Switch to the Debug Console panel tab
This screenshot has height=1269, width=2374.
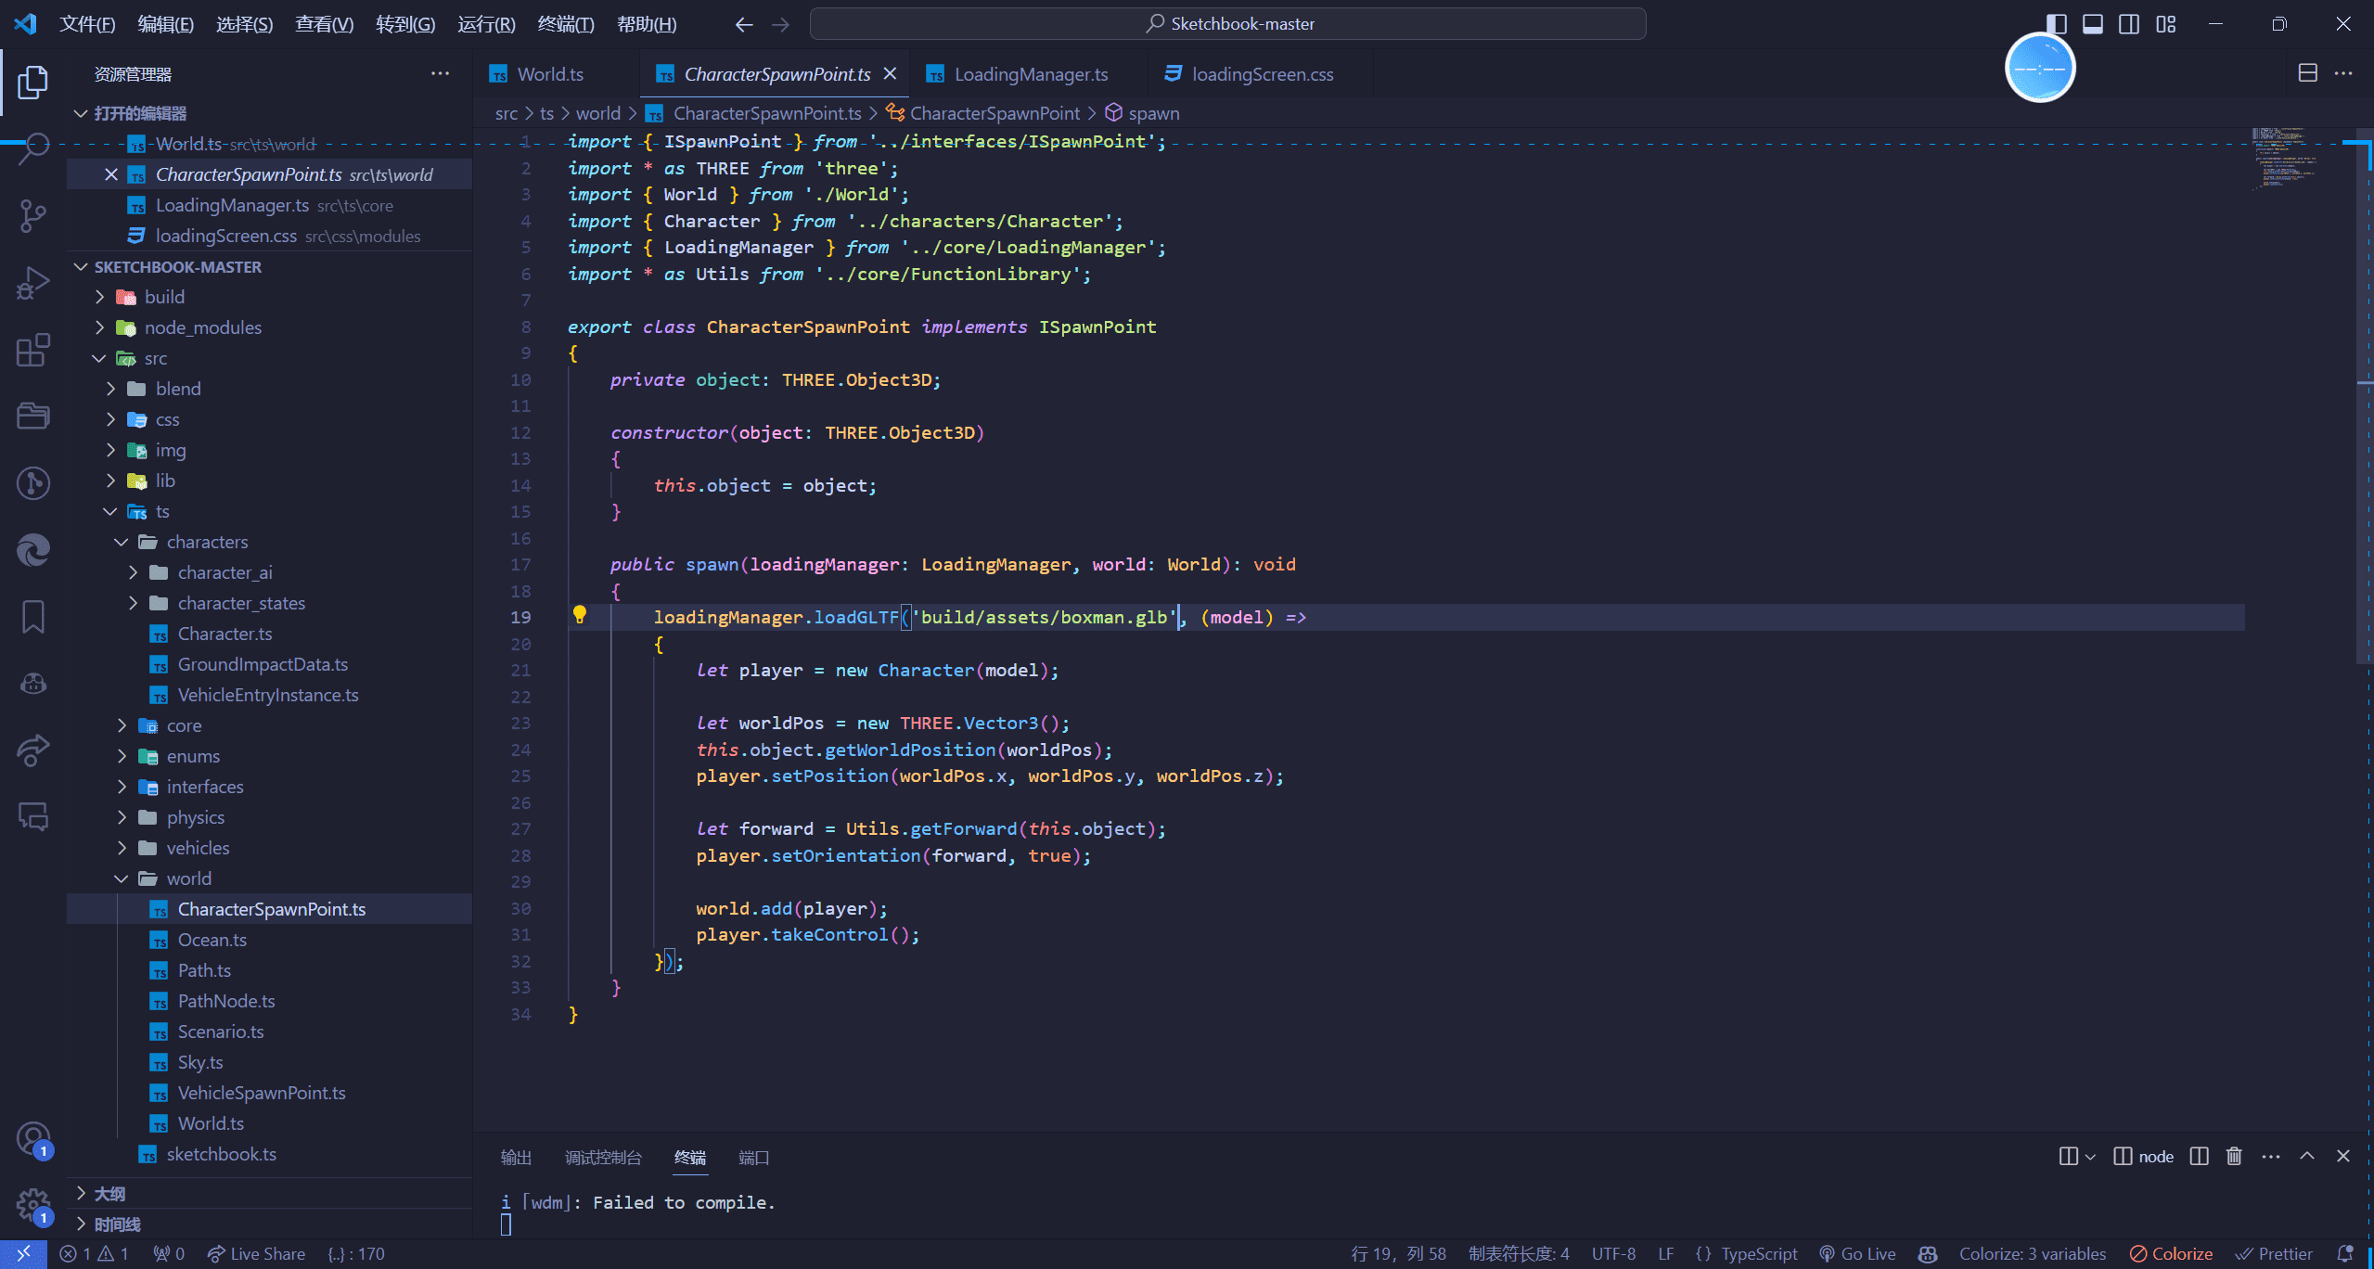pos(603,1158)
